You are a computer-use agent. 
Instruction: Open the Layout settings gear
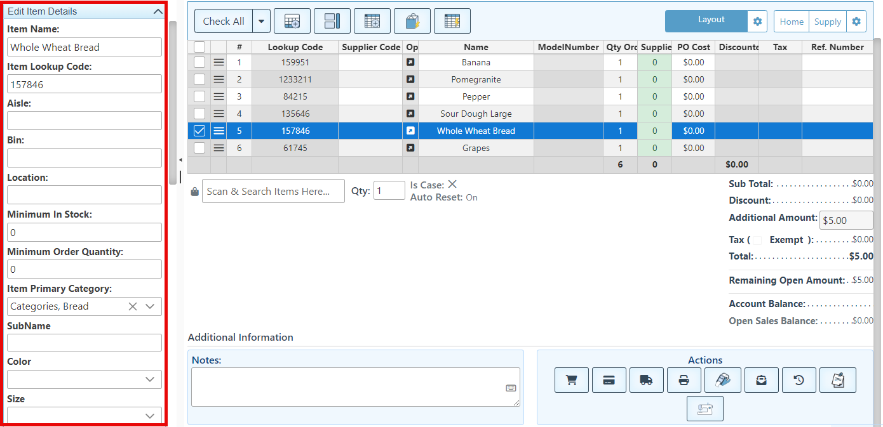pos(757,22)
